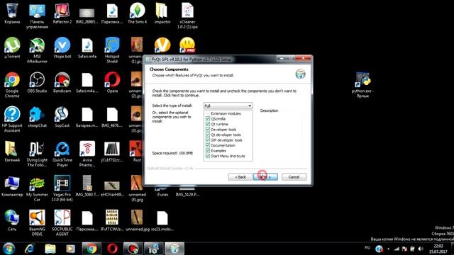Launch My Summer Car shortcut
Viewport: 454px width, 255px height.
(x=37, y=188)
